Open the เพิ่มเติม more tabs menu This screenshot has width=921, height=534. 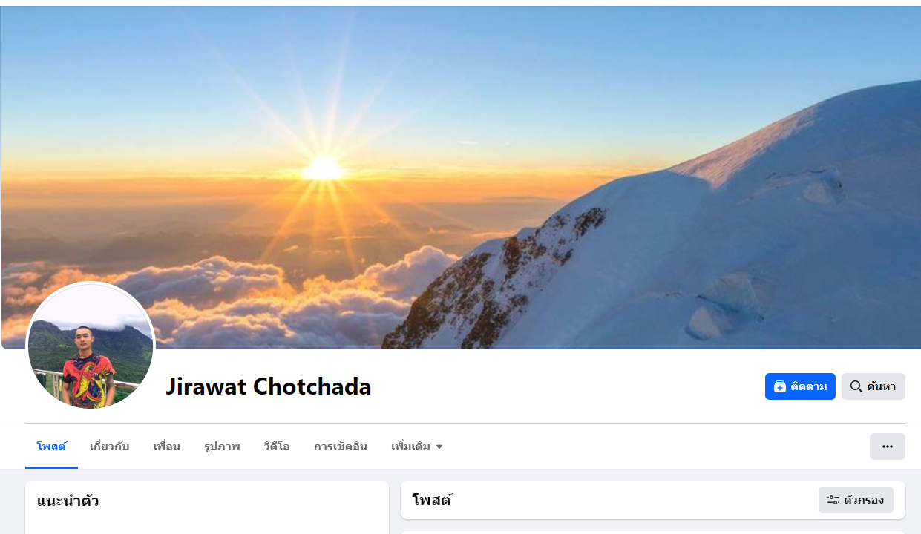pos(416,446)
